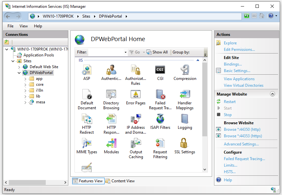282x195 pixels.
Task: Open the Modules feature
Action: pos(111,146)
